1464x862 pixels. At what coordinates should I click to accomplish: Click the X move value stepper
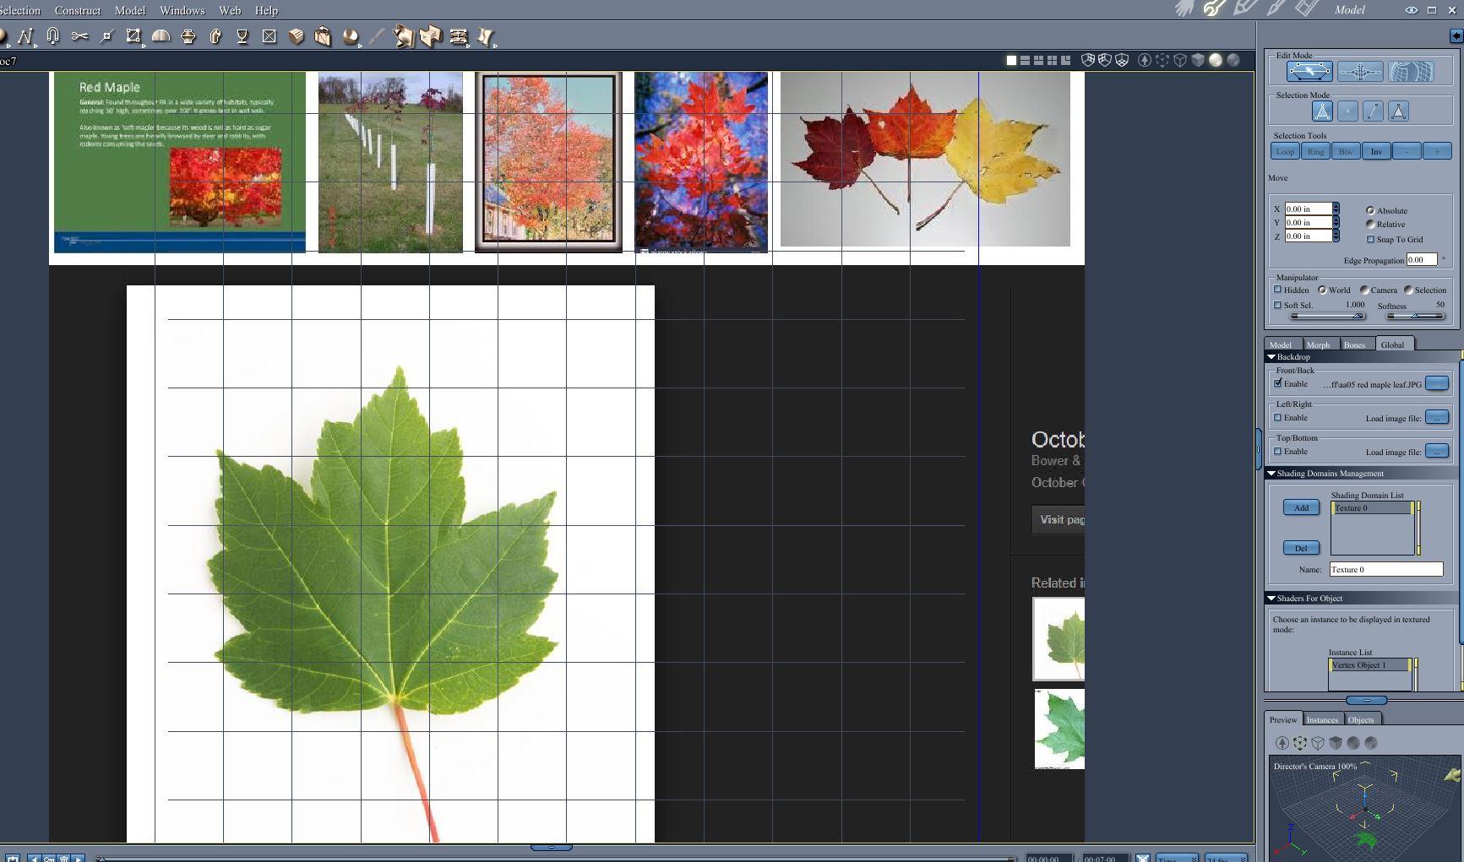[1336, 209]
